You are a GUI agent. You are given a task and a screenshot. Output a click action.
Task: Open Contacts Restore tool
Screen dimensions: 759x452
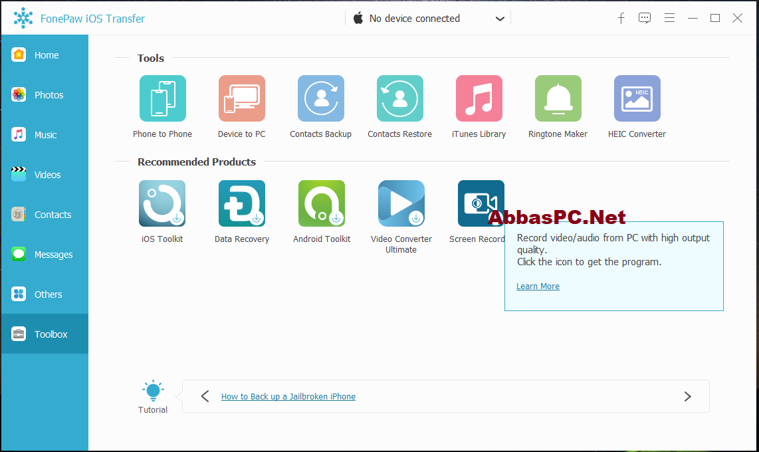pos(400,98)
